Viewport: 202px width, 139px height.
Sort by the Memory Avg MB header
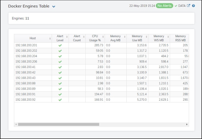[x=115, y=38]
